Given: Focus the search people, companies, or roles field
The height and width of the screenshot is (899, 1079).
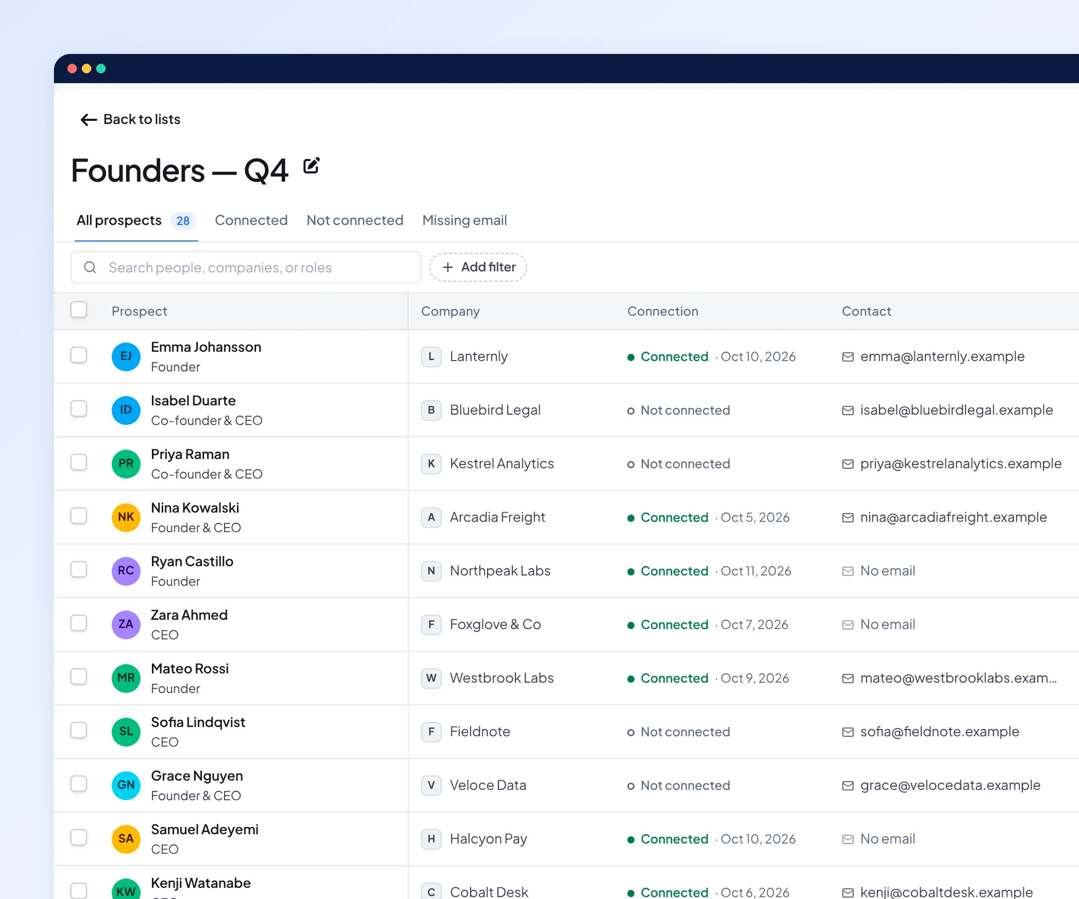Looking at the screenshot, I should click(245, 267).
